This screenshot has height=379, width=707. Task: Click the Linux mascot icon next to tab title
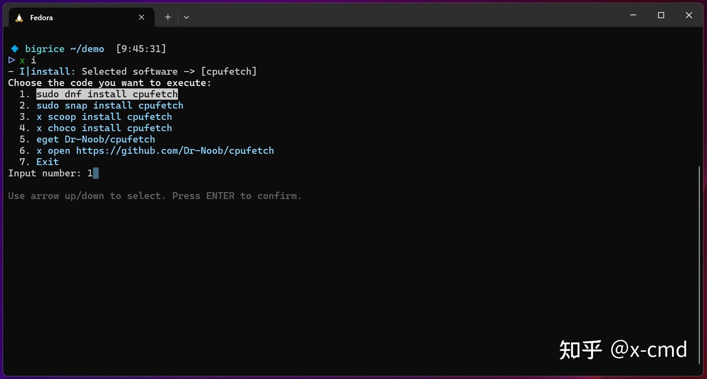pos(18,17)
